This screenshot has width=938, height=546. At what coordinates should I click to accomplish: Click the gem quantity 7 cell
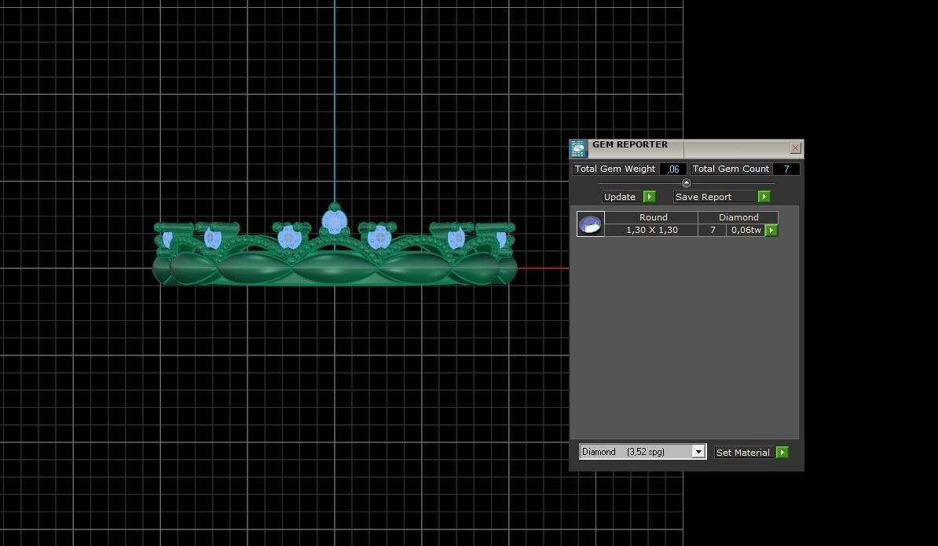(712, 230)
